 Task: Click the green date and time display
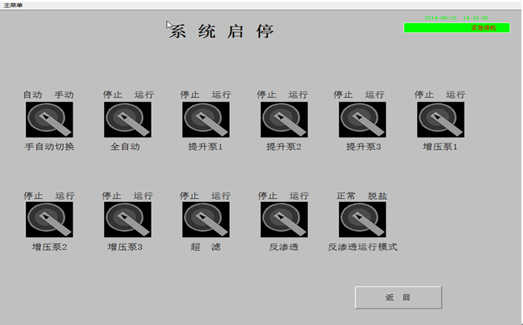click(456, 17)
